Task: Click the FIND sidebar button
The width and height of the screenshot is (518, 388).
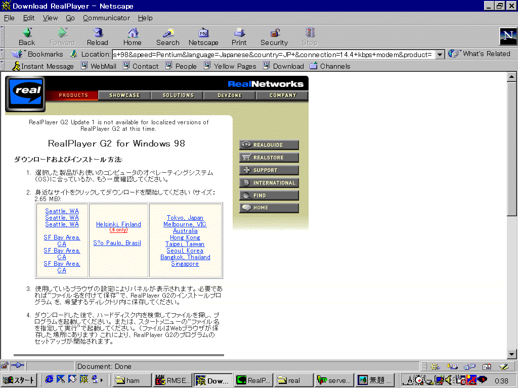Action: [x=269, y=196]
